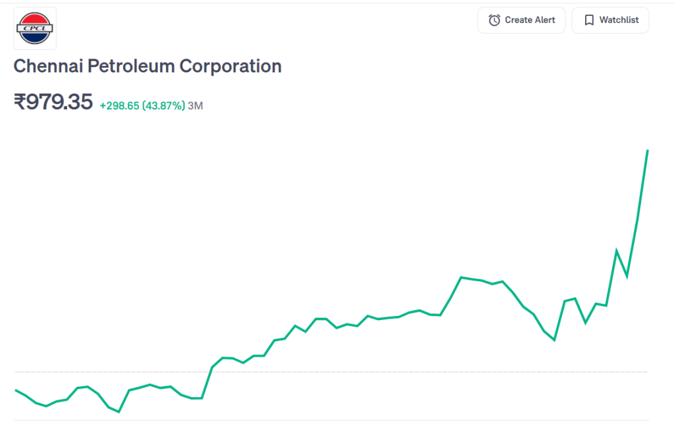This screenshot has height=426, width=674.
Task: Click the rupee symbol before the price
Action: (20, 102)
